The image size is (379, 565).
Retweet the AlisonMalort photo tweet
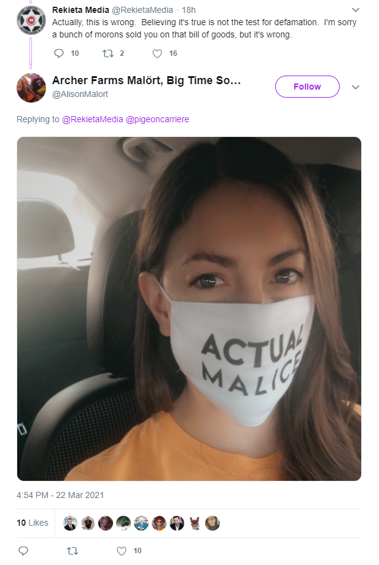pos(72,551)
